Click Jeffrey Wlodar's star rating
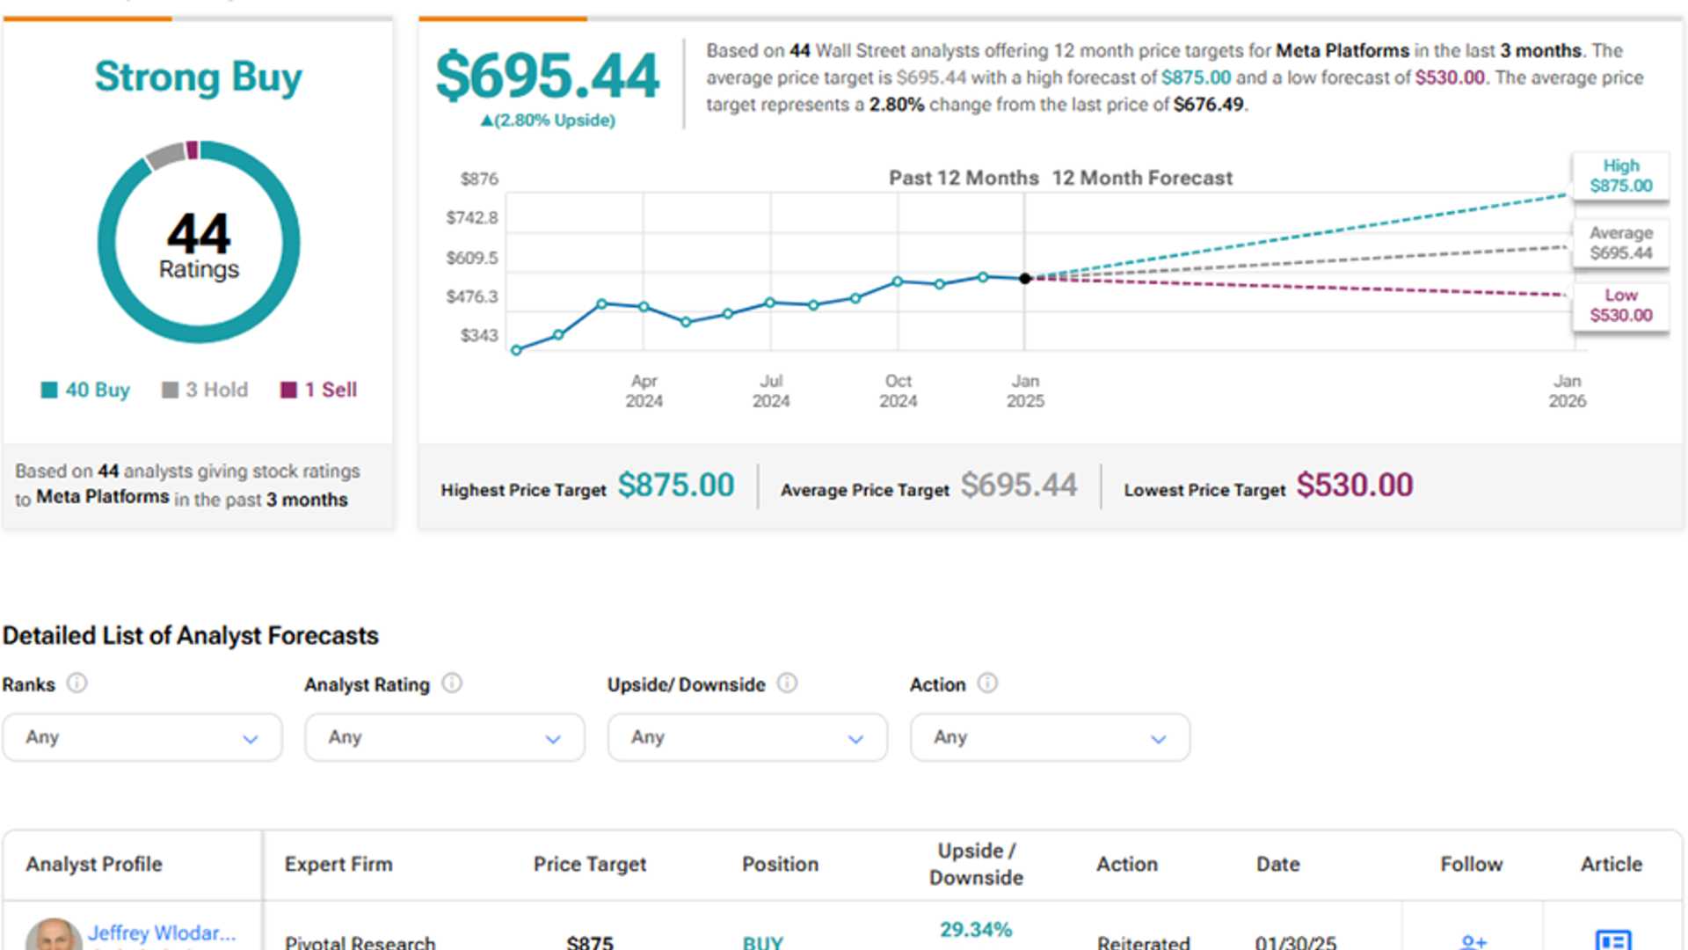Screen dimensions: 1688x950 pyautogui.click(x=123, y=948)
